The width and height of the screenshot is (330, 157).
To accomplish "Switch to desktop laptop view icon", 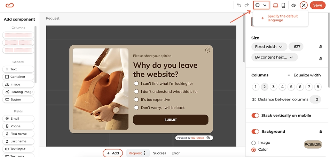I will pyautogui.click(x=275, y=6).
